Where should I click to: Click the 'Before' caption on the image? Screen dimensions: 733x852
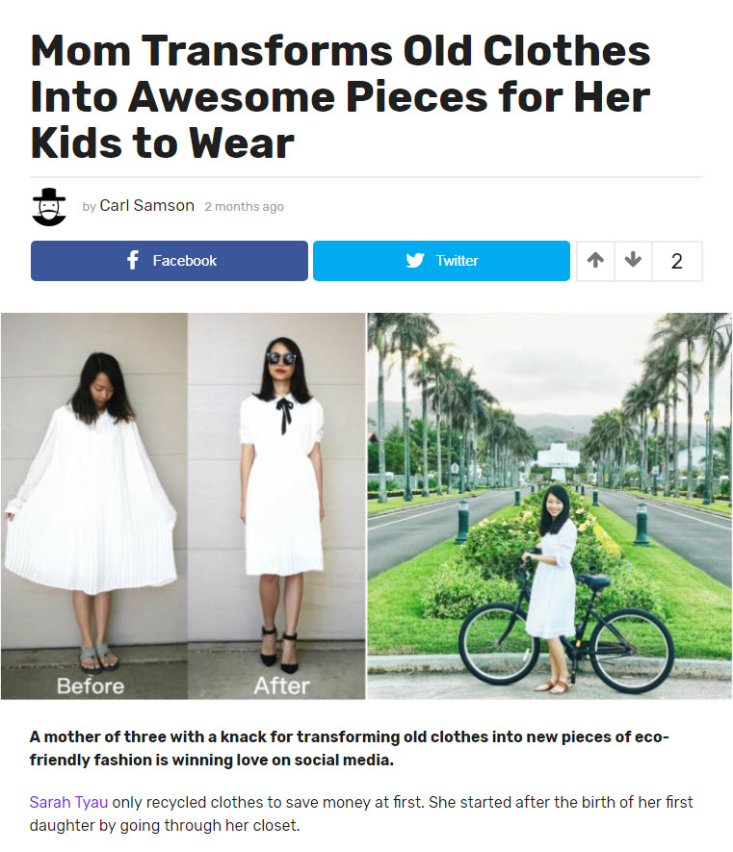[x=91, y=685]
